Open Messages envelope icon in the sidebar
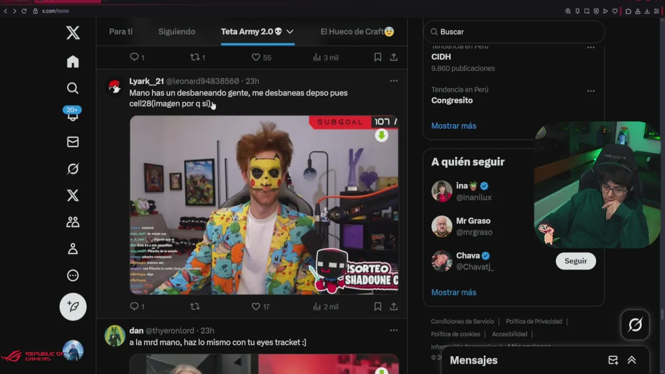665x374 pixels. [73, 142]
